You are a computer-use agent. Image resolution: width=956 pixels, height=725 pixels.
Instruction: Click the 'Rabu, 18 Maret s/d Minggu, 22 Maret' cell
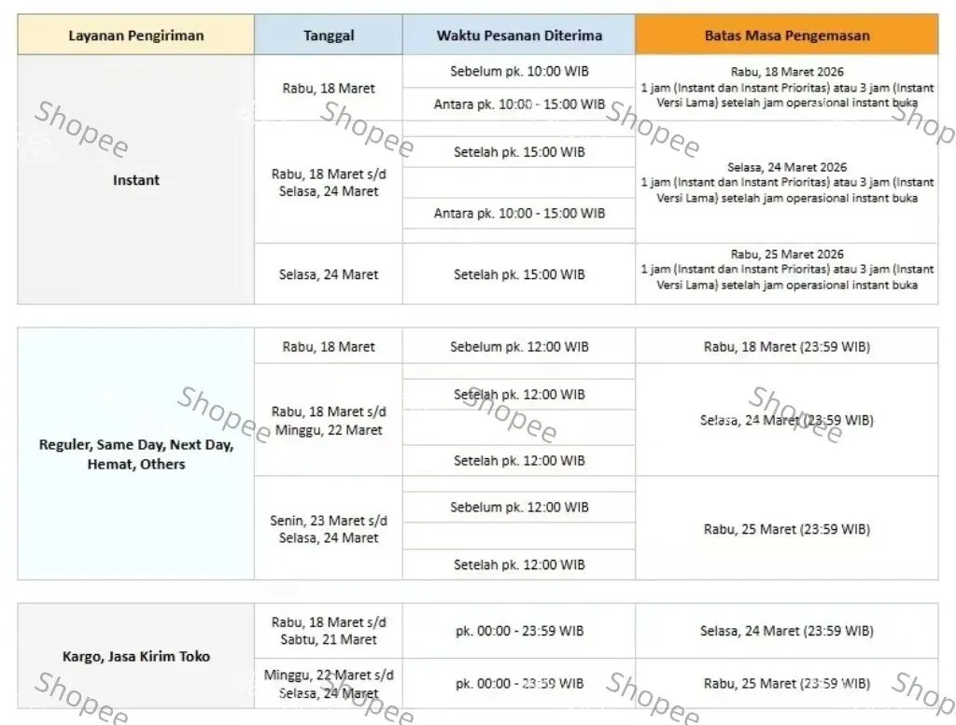click(329, 421)
